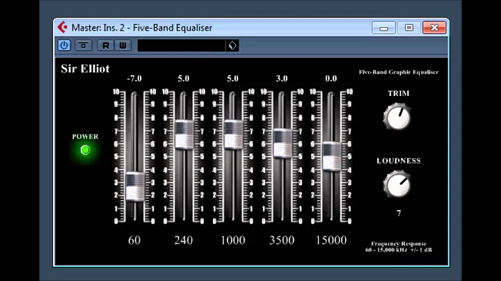This screenshot has width=501, height=281.
Task: Enable Read automation R button
Action: tap(106, 45)
